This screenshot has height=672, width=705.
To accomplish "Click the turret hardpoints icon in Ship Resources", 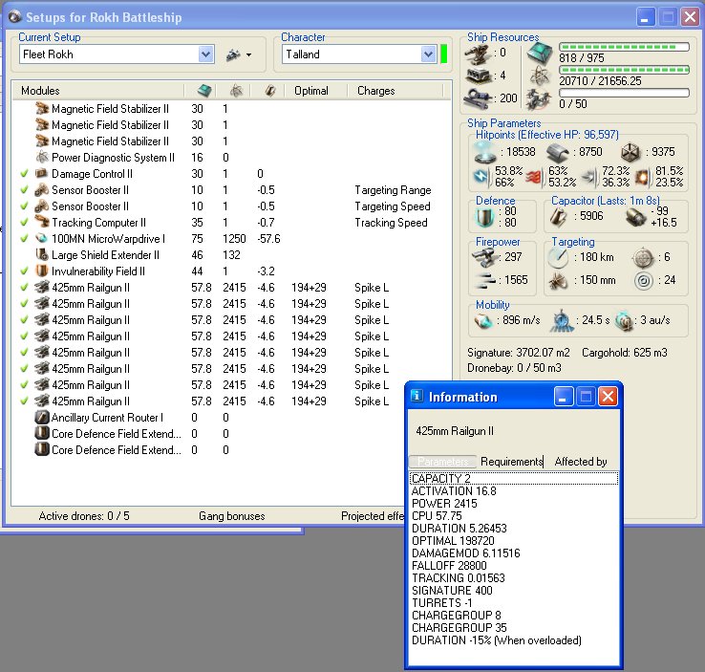I will (477, 54).
